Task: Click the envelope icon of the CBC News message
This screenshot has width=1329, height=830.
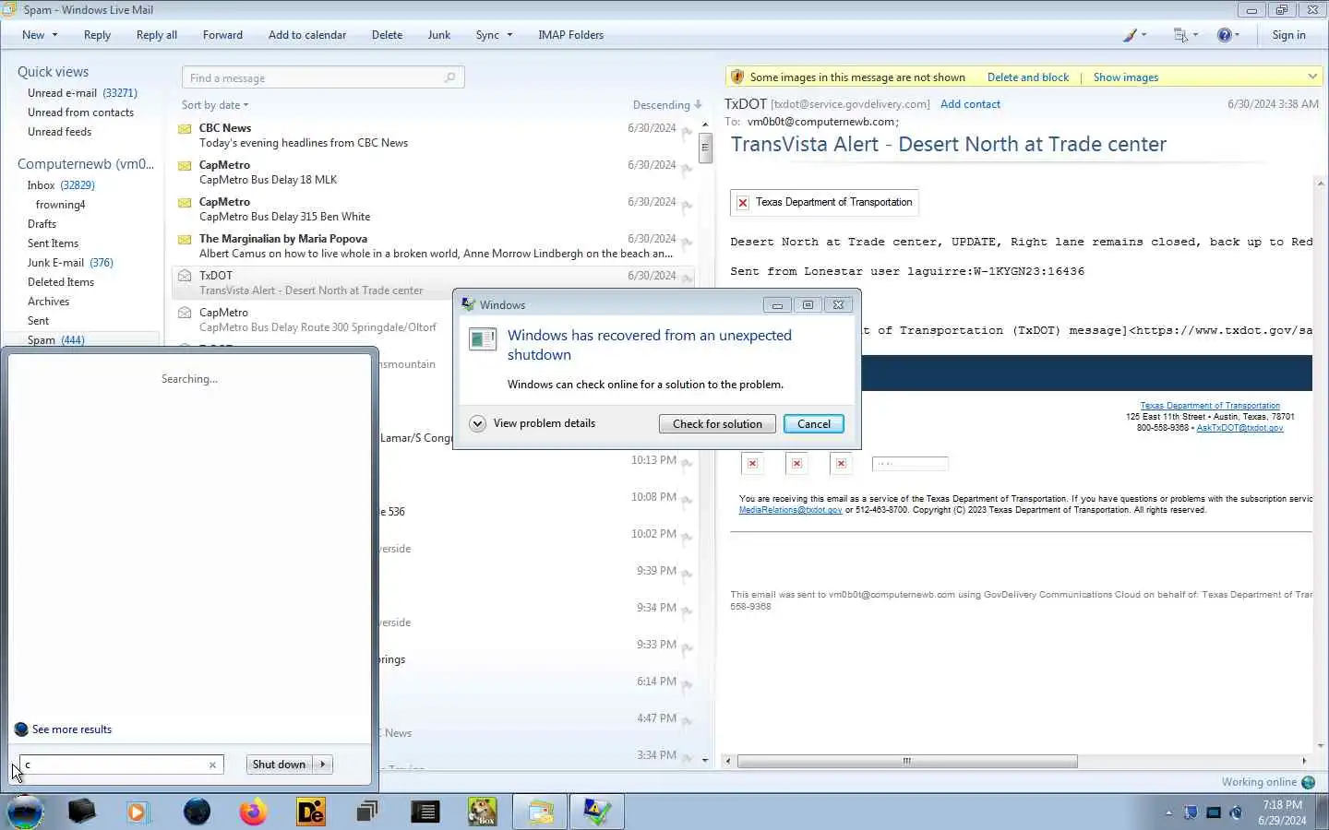Action: click(x=185, y=128)
